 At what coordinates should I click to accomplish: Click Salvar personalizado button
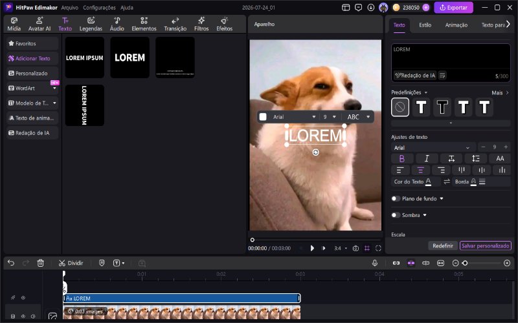(x=485, y=246)
